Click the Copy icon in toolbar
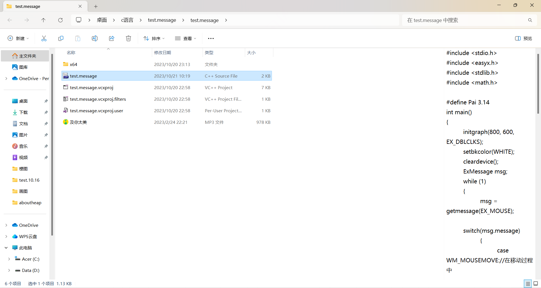The width and height of the screenshot is (541, 288). coord(61,38)
